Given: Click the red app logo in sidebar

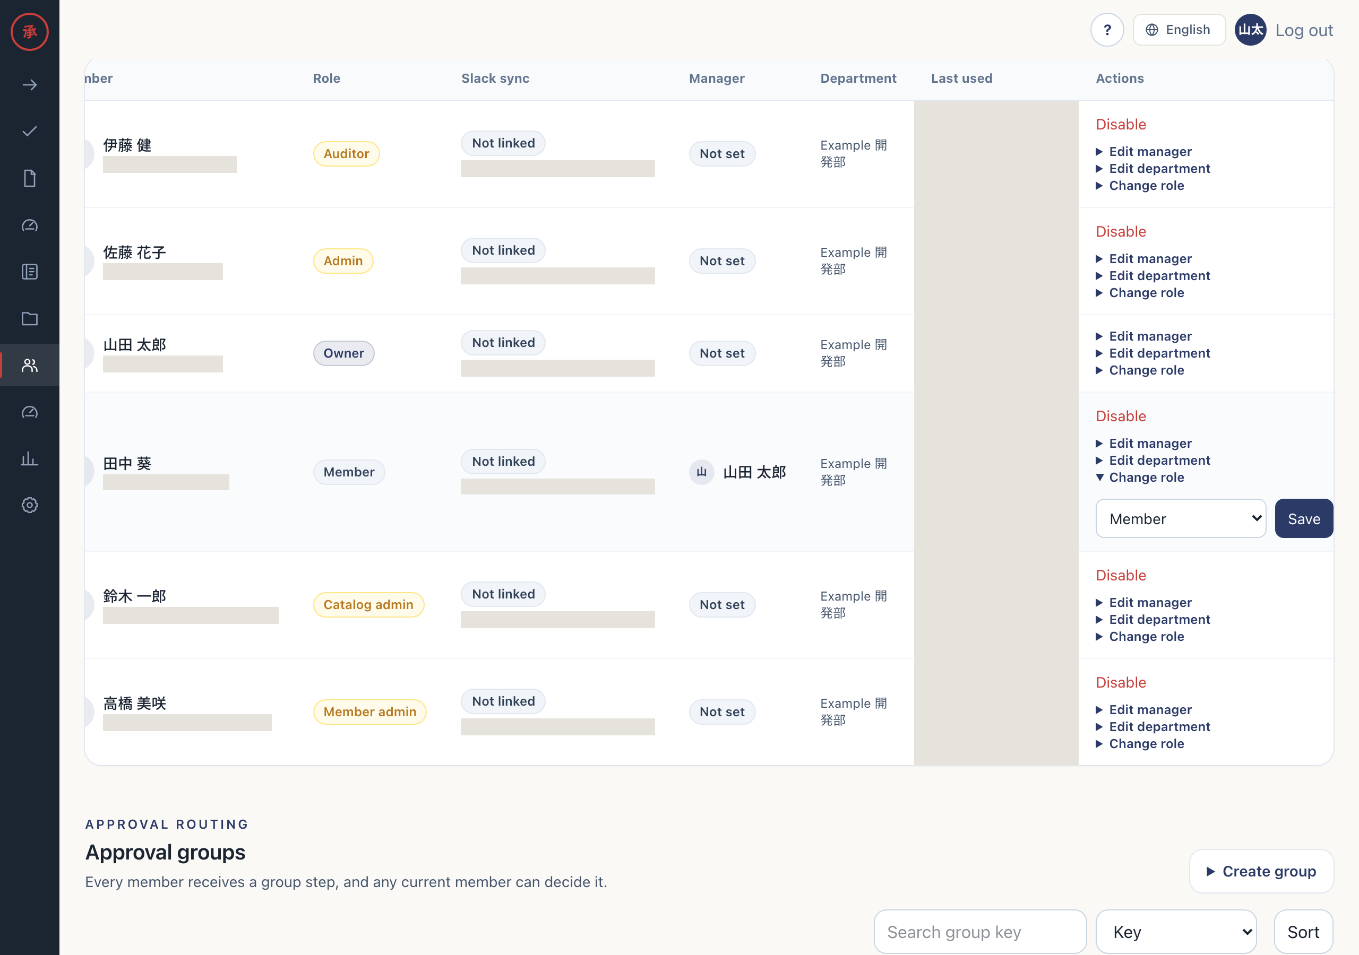Looking at the screenshot, I should pos(30,31).
